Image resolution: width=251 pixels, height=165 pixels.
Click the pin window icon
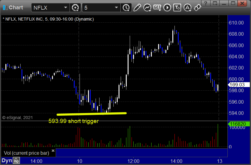[x=197, y=8]
